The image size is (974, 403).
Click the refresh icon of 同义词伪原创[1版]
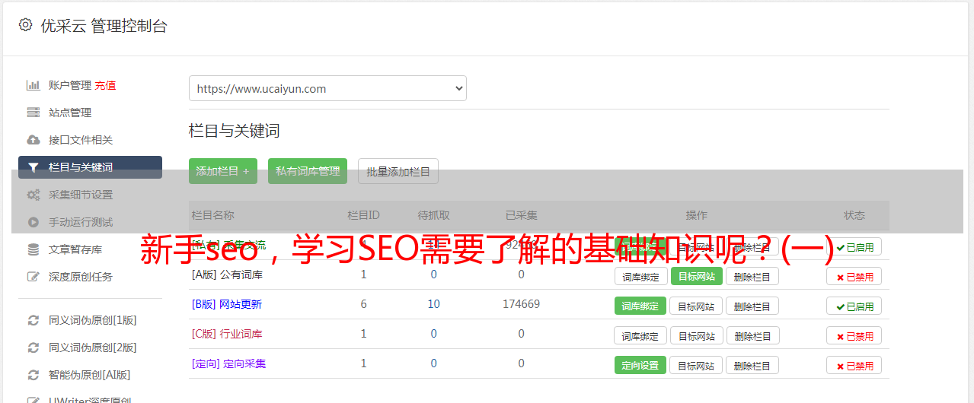(x=33, y=320)
